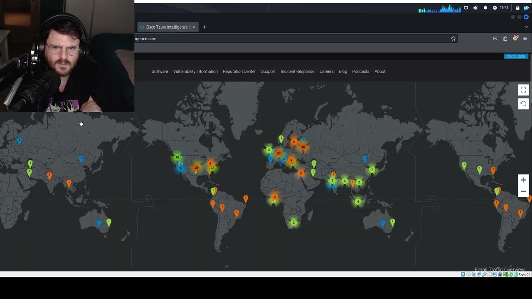Click the blue cluster marker labeled 9

coord(180,168)
